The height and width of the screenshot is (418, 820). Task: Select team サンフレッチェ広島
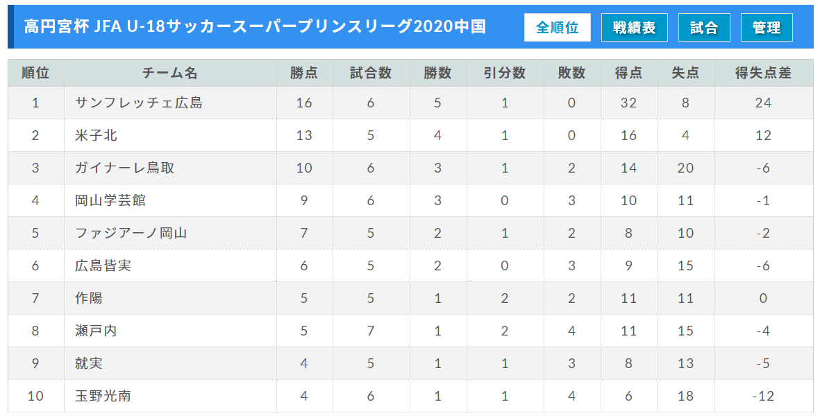[x=139, y=103]
